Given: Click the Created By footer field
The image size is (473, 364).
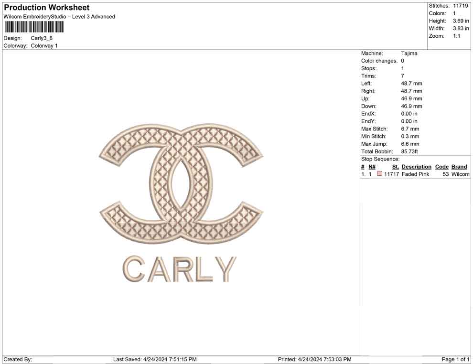Looking at the screenshot, I should [15, 359].
